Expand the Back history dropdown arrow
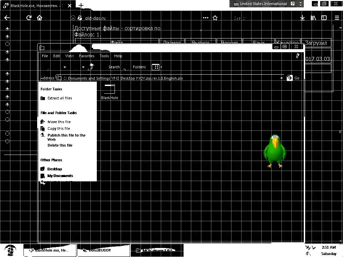 65,67
